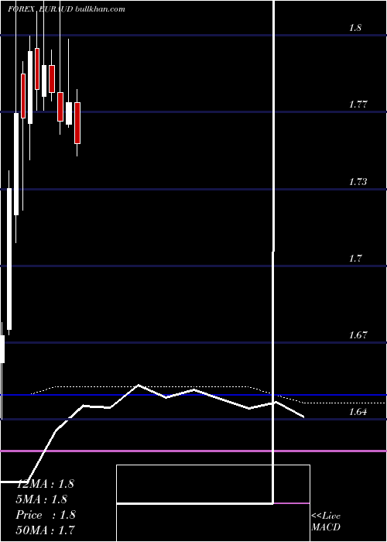This screenshot has height=542, width=387.
Task: Click the FOREX EURAUD bullkhan.com title
Action: [67, 9]
